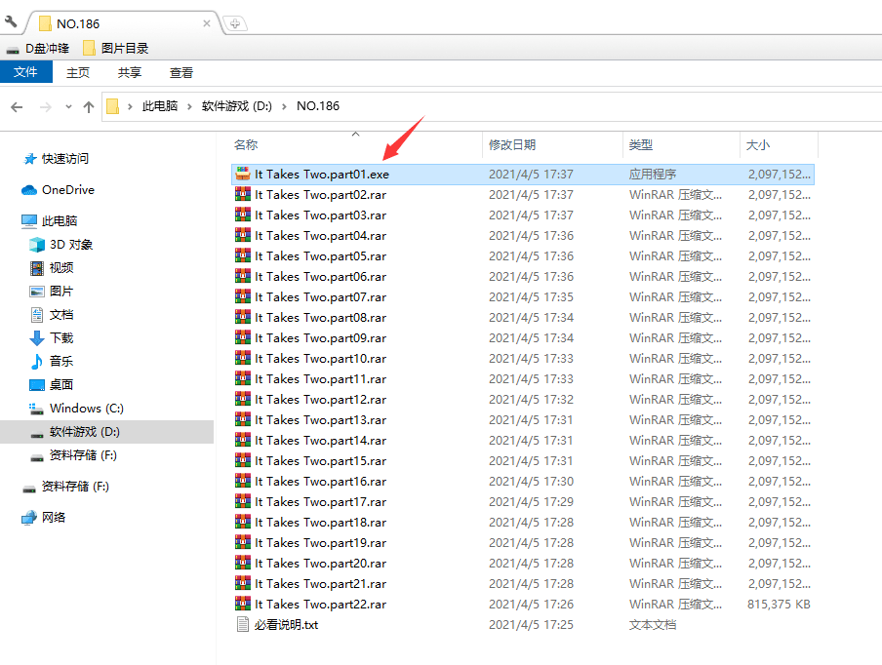Screen dimensions: 882x665
Task: Switch to the 主页 ribbon tab
Action: coord(78,72)
